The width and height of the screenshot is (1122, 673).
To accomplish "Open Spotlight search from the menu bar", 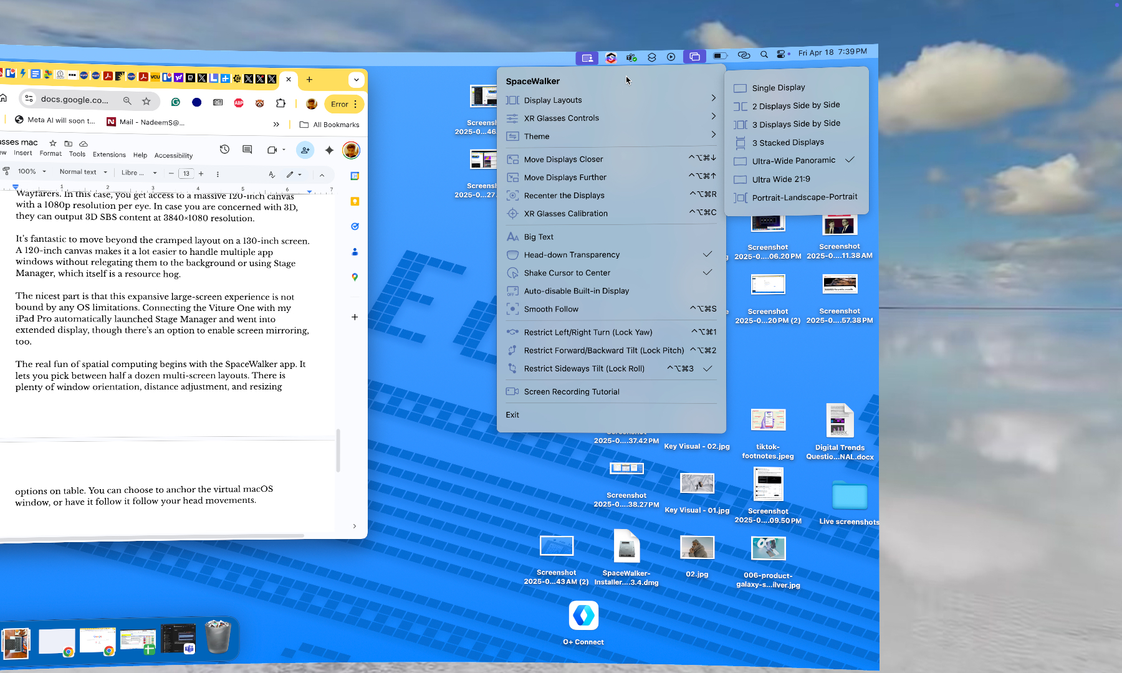I will (764, 55).
